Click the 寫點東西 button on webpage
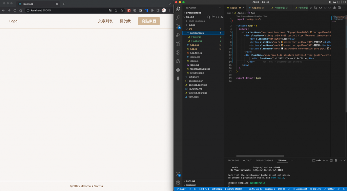 pyautogui.click(x=149, y=21)
